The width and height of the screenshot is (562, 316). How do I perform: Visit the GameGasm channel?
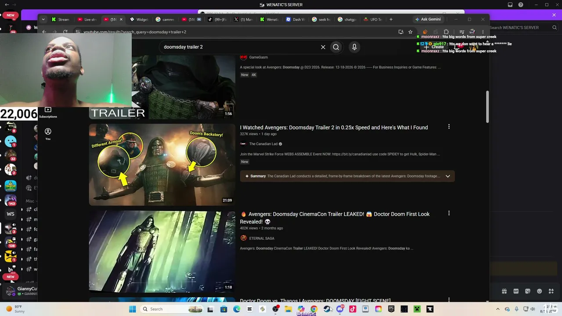point(258,57)
